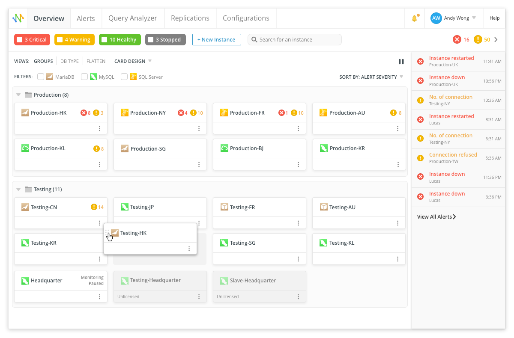Click the Production-NY SQL Server icon
514x338 pixels.
click(x=125, y=113)
